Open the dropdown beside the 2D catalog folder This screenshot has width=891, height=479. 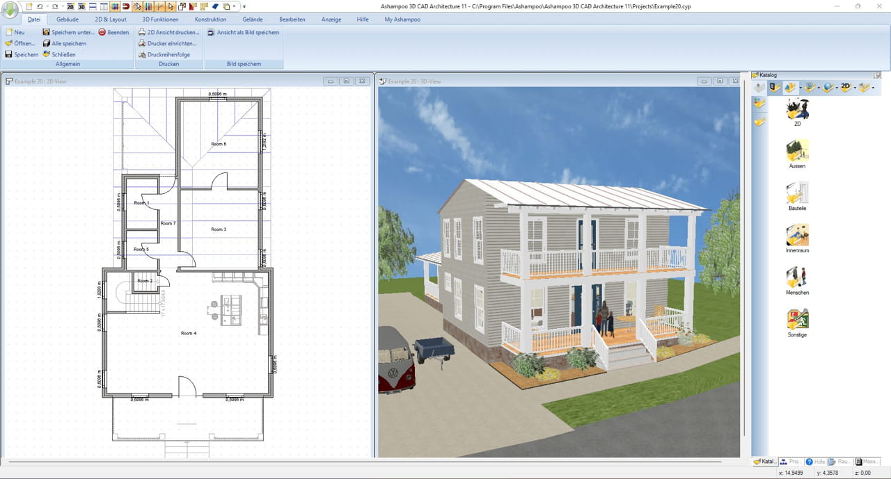[855, 88]
